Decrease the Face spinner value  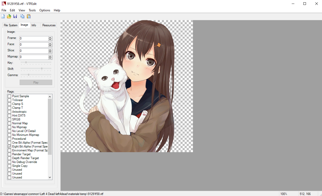pos(50,46)
